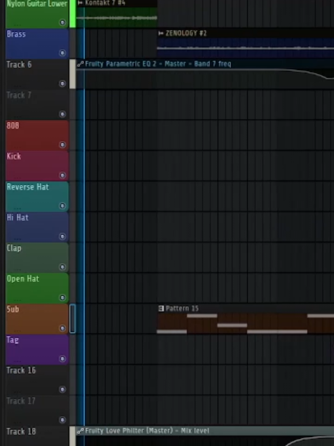Screen dimensions: 334x446
Task: Toggle mute on the Brass track
Action: point(62,53)
